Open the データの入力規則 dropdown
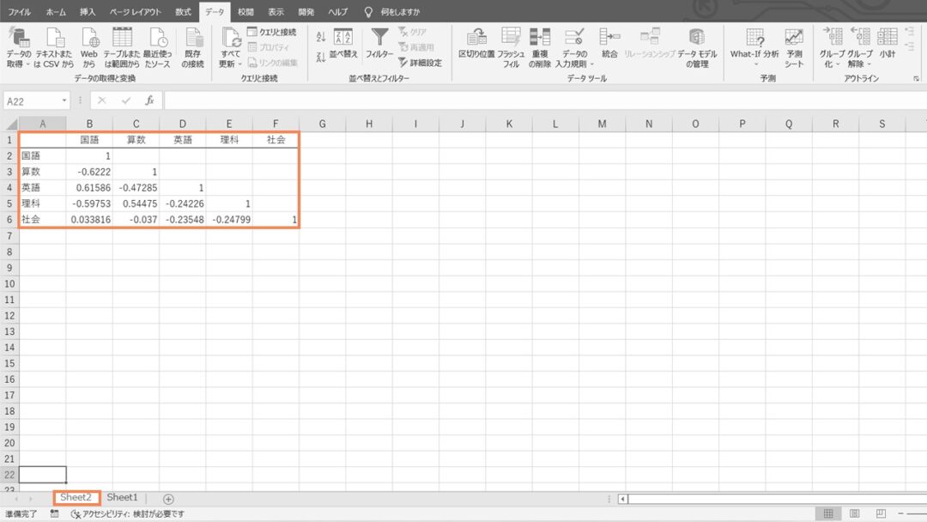This screenshot has height=522, width=927. coord(573,64)
